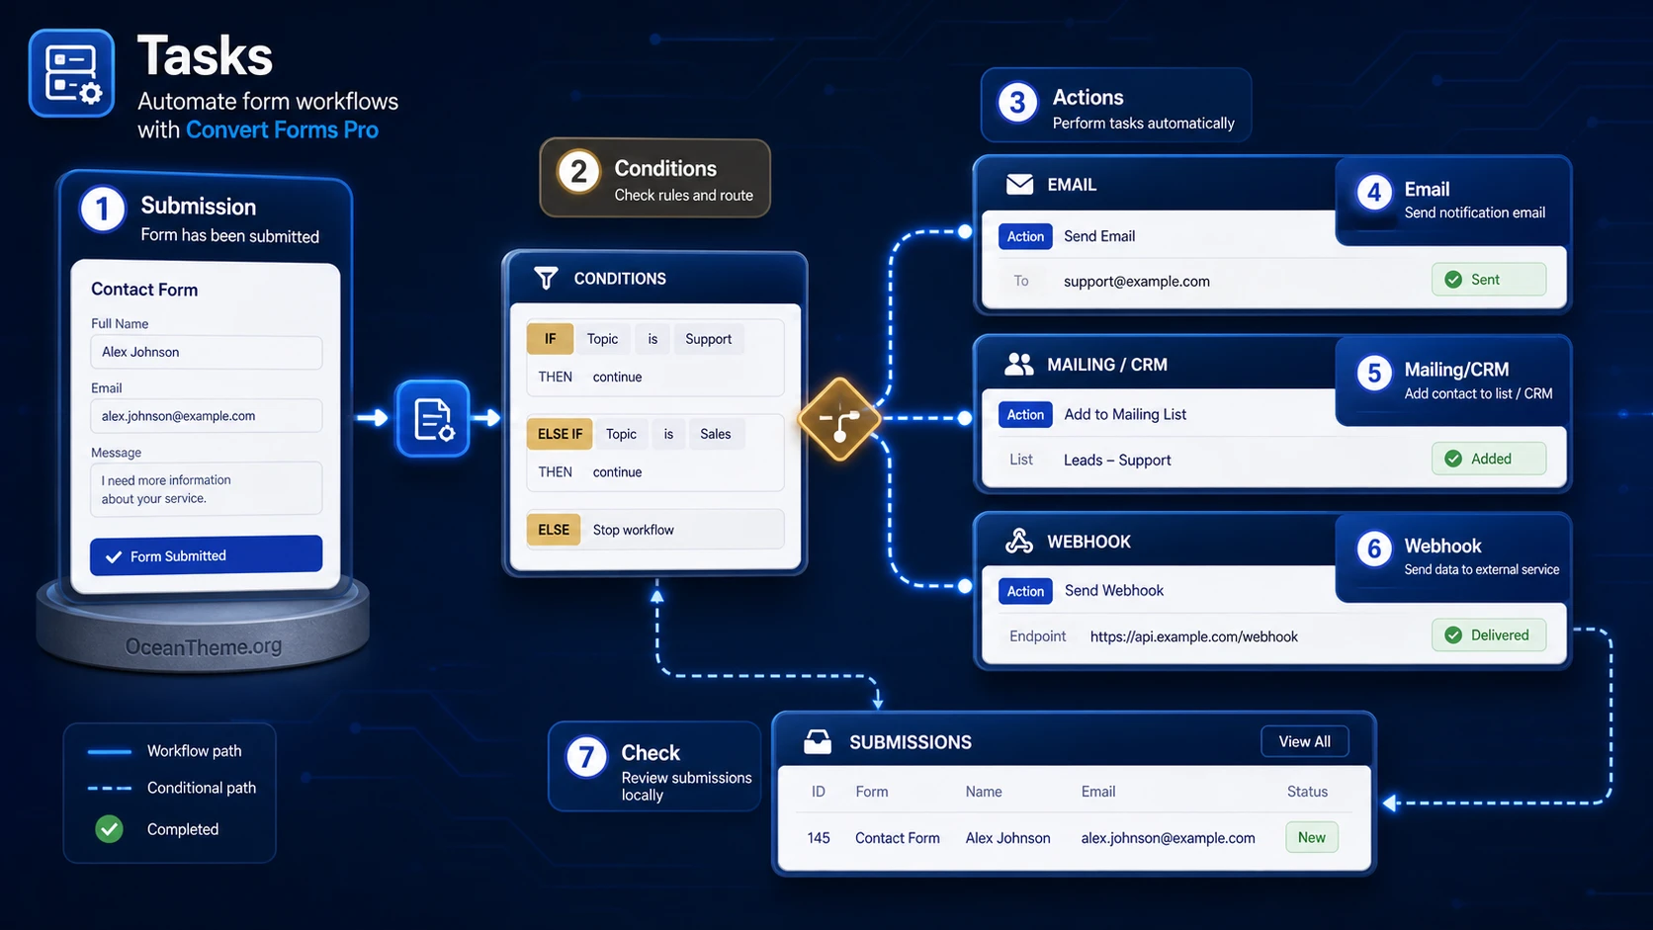Click the 'is' operator in ELSE IF row
Screen dimensions: 1653x930
668,434
